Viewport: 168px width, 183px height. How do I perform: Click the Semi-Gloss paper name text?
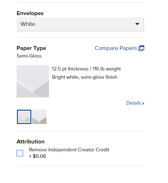point(29,56)
